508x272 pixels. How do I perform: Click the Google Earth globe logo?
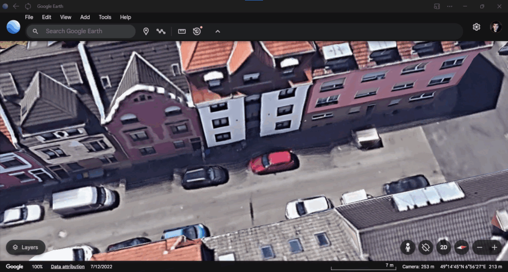click(13, 27)
